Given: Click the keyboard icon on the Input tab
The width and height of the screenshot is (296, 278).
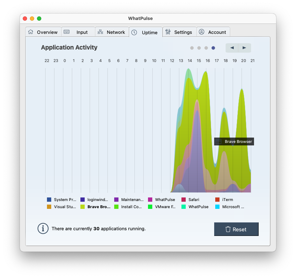Looking at the screenshot, I should (67, 31).
